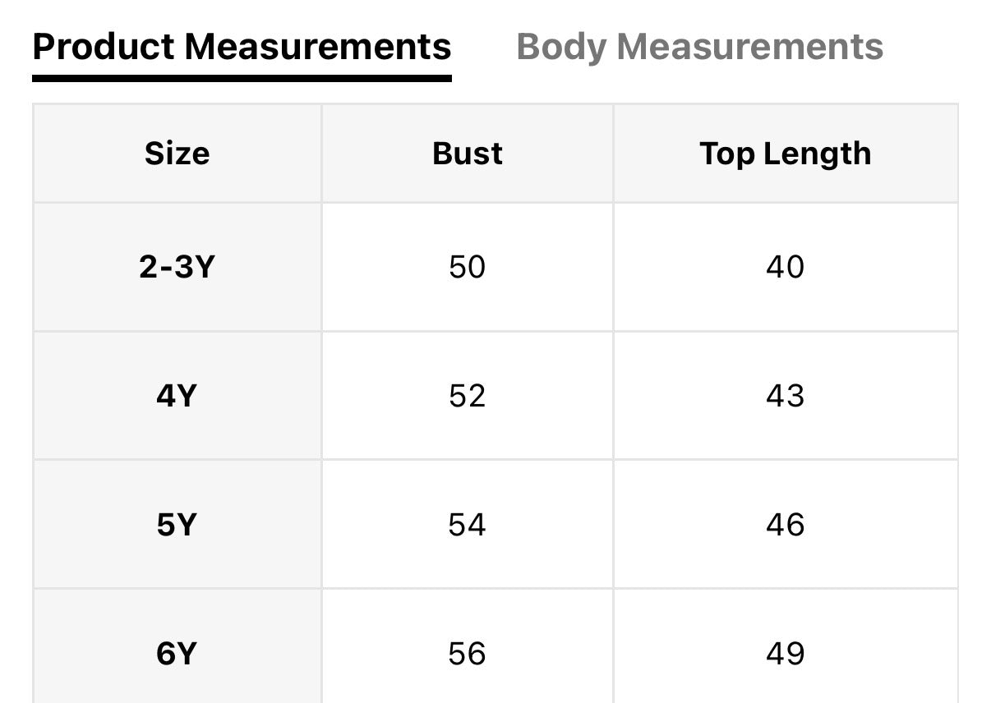Click top length value 49 for 6Y
This screenshot has height=703, width=991.
[x=785, y=654]
